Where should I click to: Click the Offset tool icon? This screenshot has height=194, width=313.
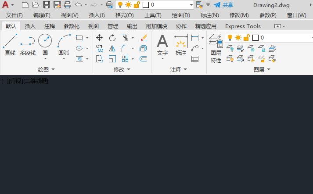click(143, 59)
